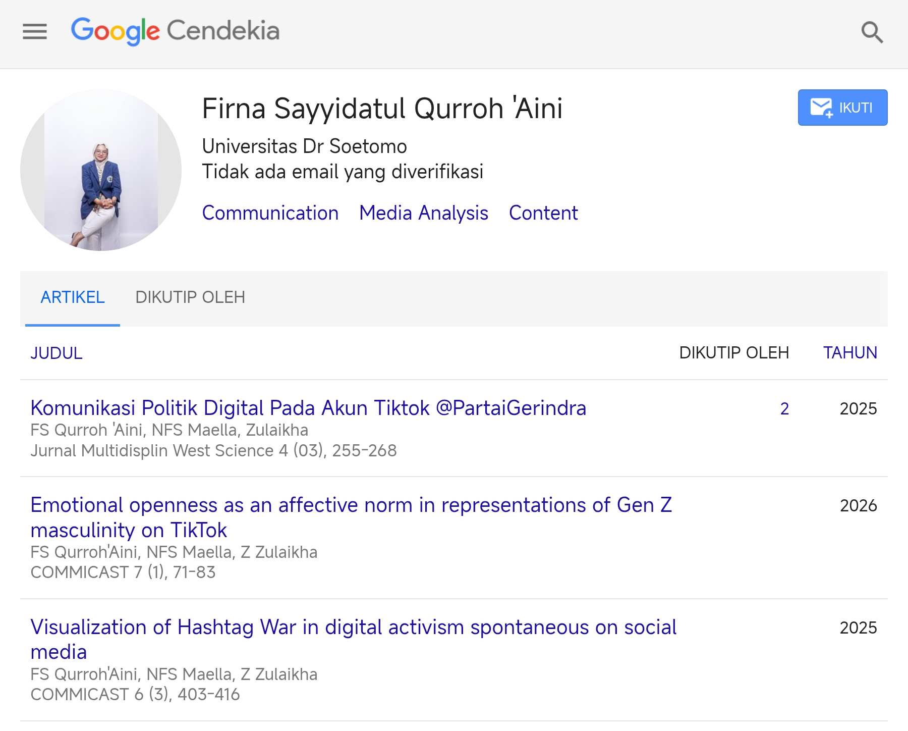
Task: Open the hamburger navigation menu
Action: (35, 31)
